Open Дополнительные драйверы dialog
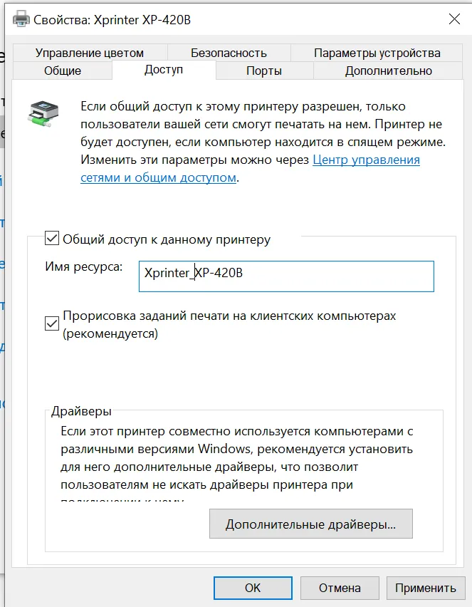The height and width of the screenshot is (607, 472). tap(311, 524)
